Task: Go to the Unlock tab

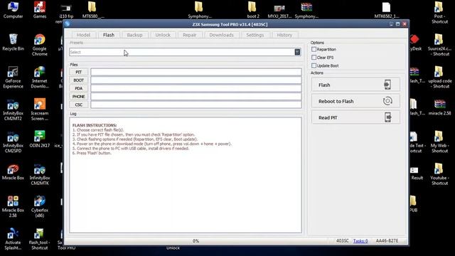Action: click(163, 35)
